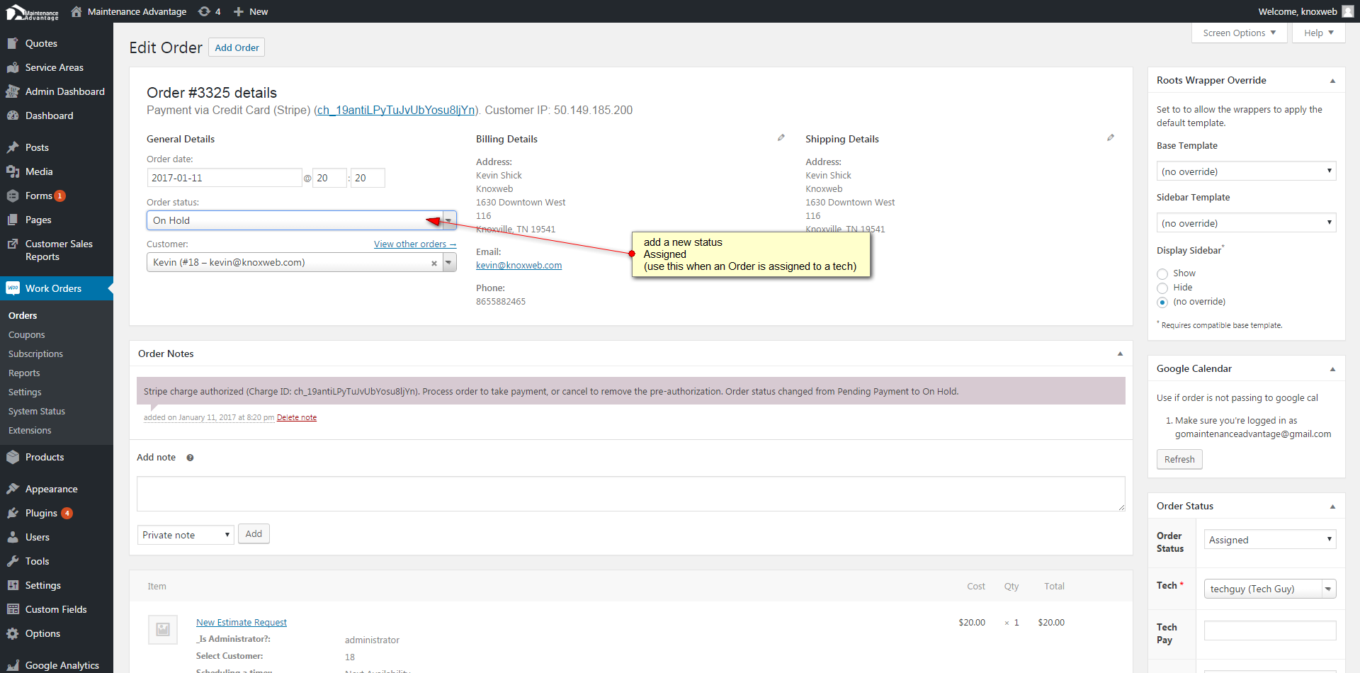Edit billing details with pencil icon
The width and height of the screenshot is (1360, 673).
pyautogui.click(x=781, y=137)
